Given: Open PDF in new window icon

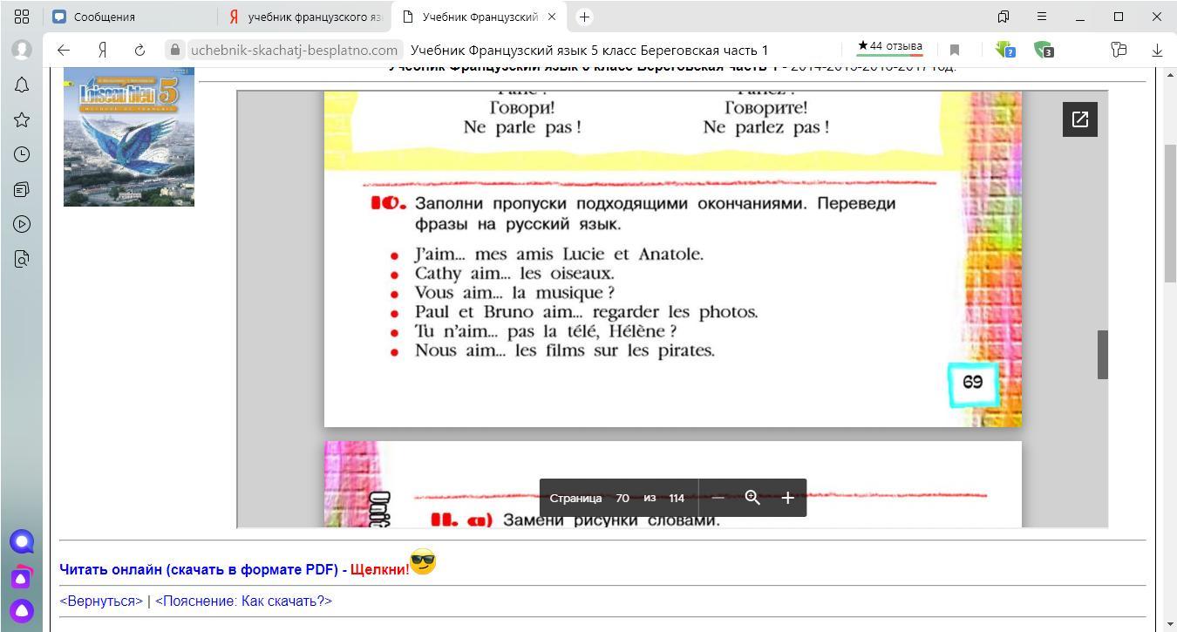Looking at the screenshot, I should point(1079,119).
